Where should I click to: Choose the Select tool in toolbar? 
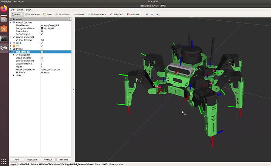pyautogui.click(x=48, y=14)
